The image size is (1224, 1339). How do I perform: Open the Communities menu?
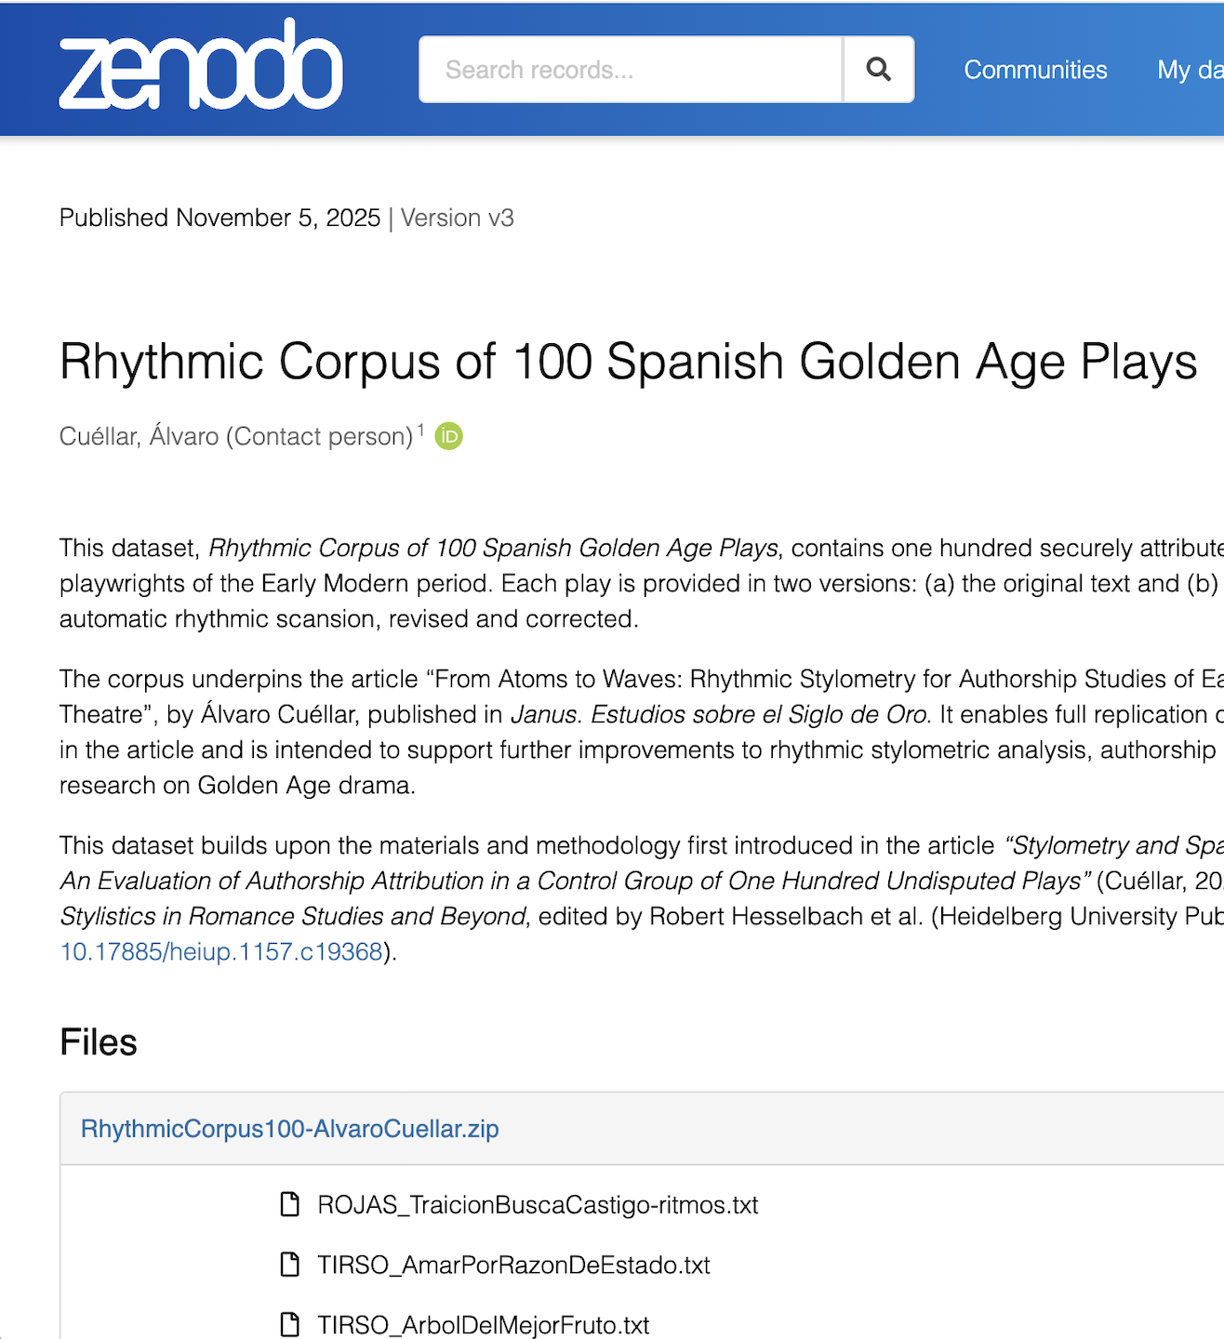click(1034, 69)
